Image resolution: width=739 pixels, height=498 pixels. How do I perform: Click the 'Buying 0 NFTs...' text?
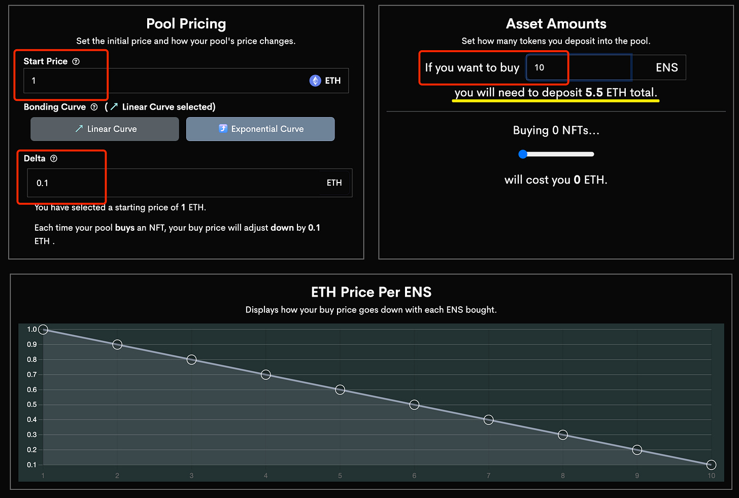[556, 130]
